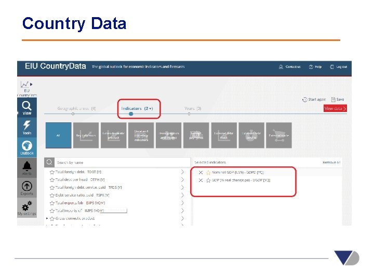Open the Indicators (2) step dropdown
The width and height of the screenshot is (374, 280).
click(137, 108)
